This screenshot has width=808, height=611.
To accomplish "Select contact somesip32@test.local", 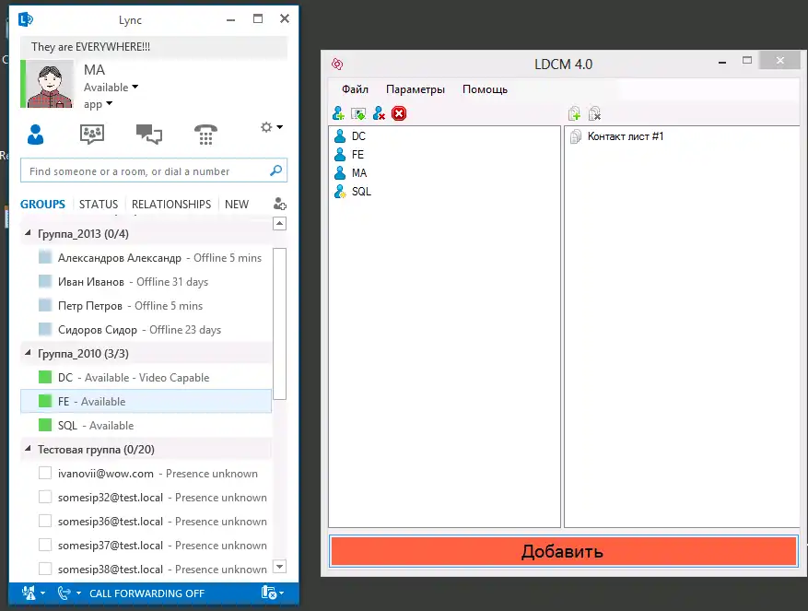I will coord(146,497).
